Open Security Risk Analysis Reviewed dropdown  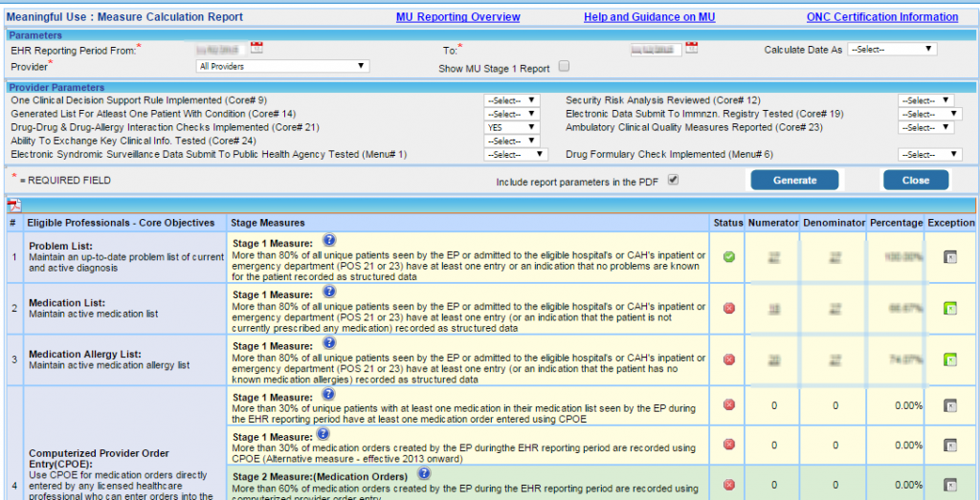[x=925, y=100]
